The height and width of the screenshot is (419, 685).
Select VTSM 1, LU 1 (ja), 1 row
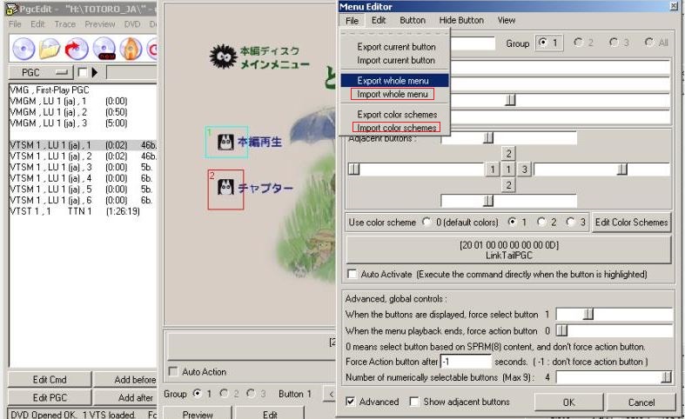coord(83,145)
